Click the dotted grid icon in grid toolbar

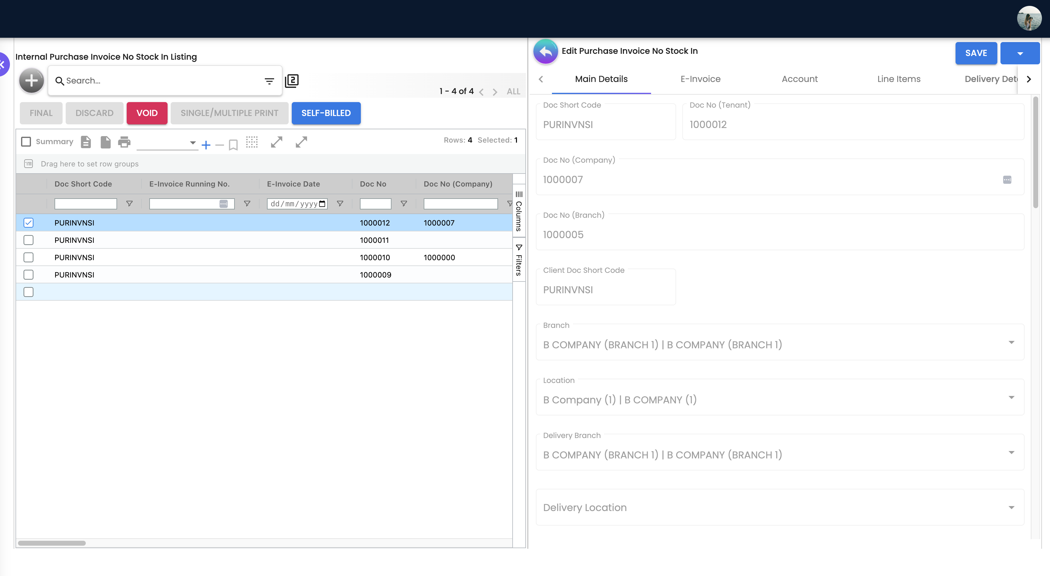252,142
